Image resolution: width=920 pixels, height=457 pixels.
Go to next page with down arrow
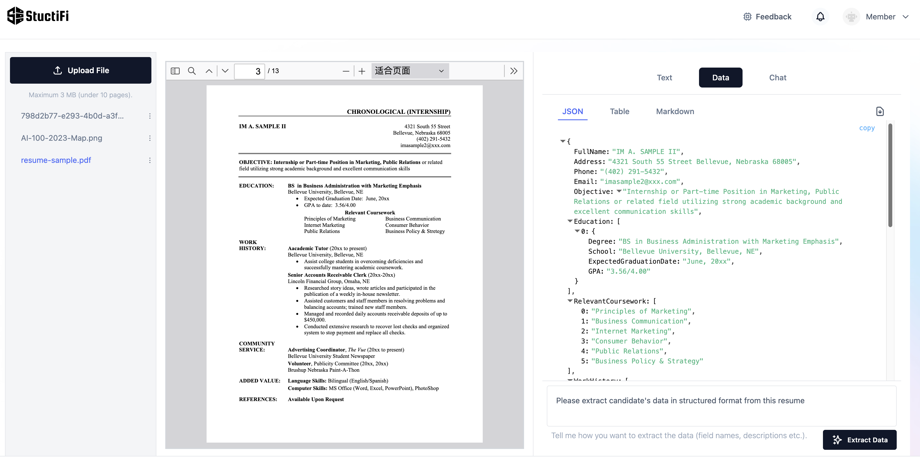225,71
